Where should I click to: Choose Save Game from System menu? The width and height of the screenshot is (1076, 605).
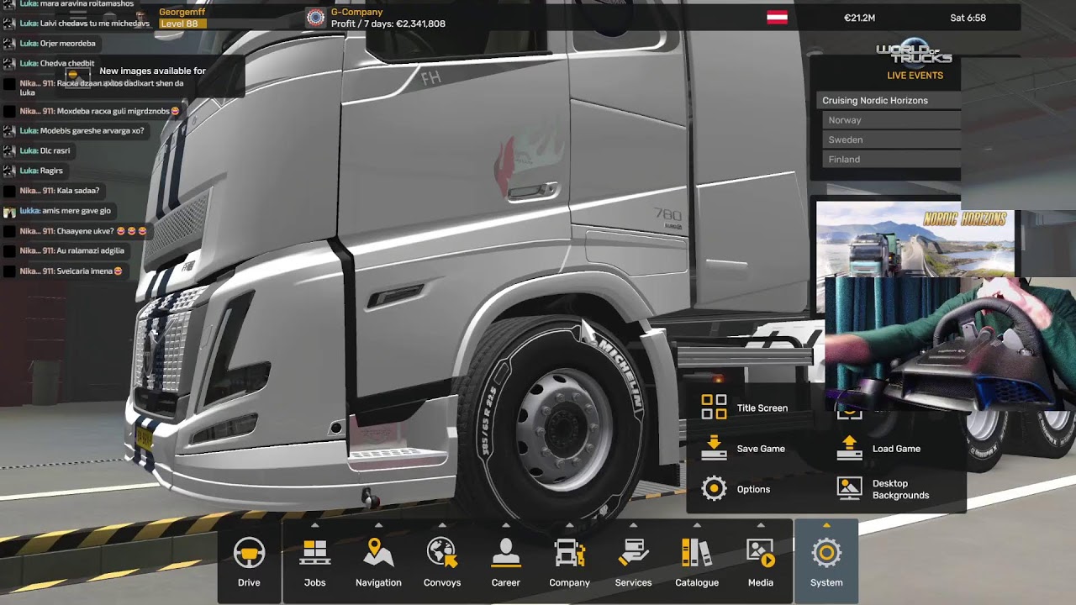pyautogui.click(x=761, y=449)
